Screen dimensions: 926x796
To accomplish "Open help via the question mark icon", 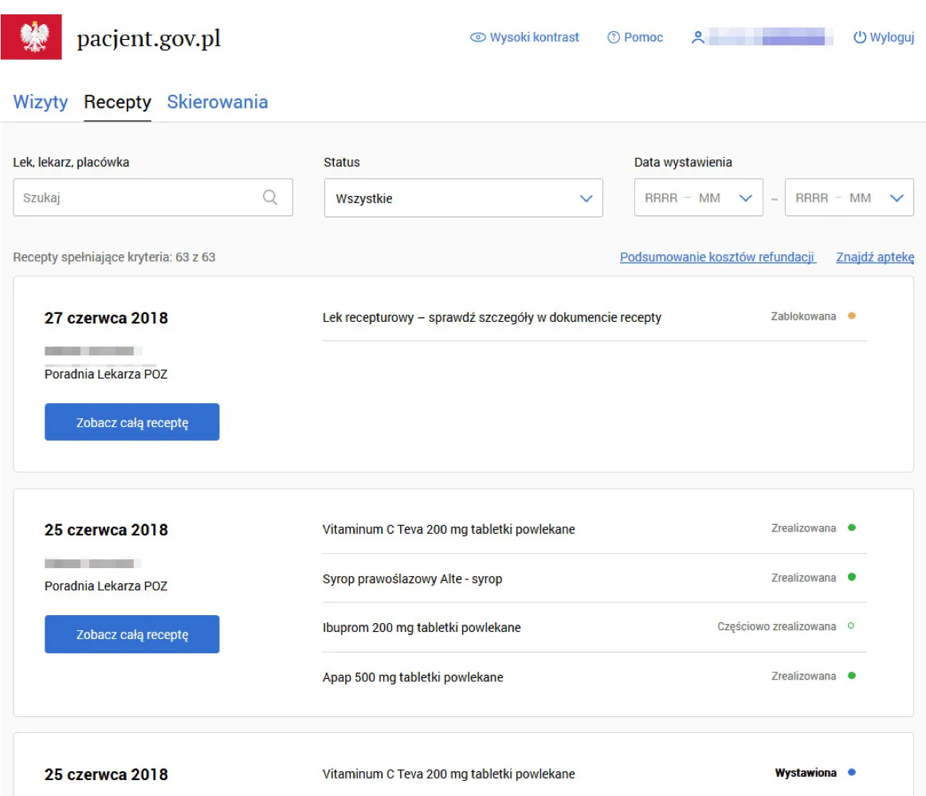I will click(613, 37).
